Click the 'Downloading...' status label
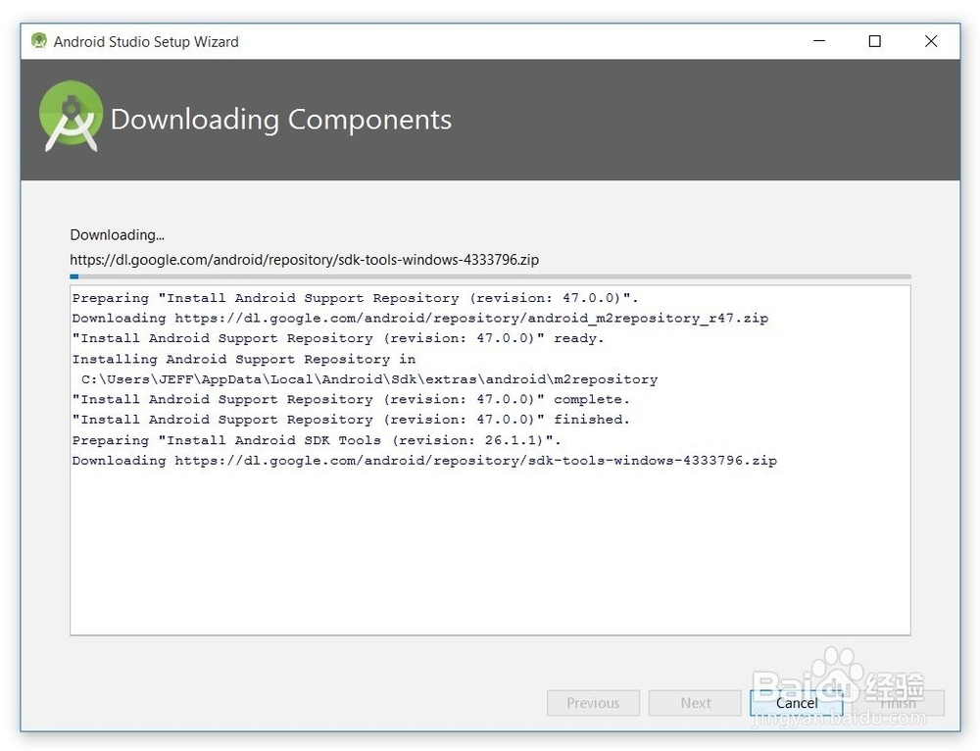The image size is (980, 751). [117, 235]
